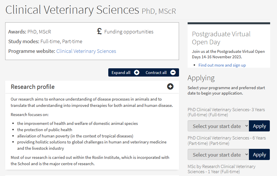Open the MScR award link
Screen dimensions: 277x176
45,32
